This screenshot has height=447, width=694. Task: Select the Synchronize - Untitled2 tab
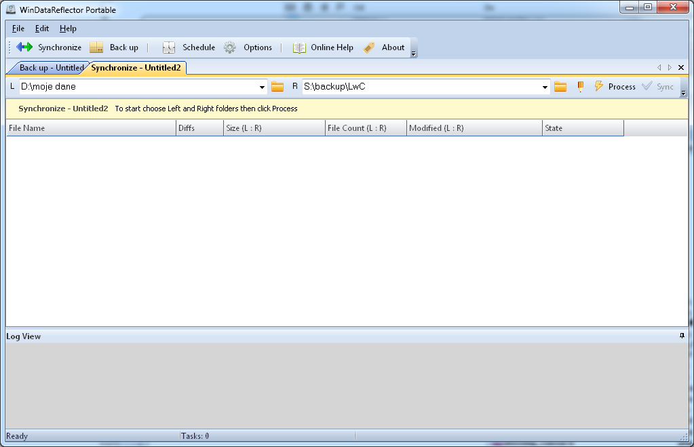coord(136,68)
